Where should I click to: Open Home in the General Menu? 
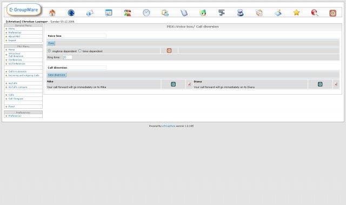tap(11, 29)
